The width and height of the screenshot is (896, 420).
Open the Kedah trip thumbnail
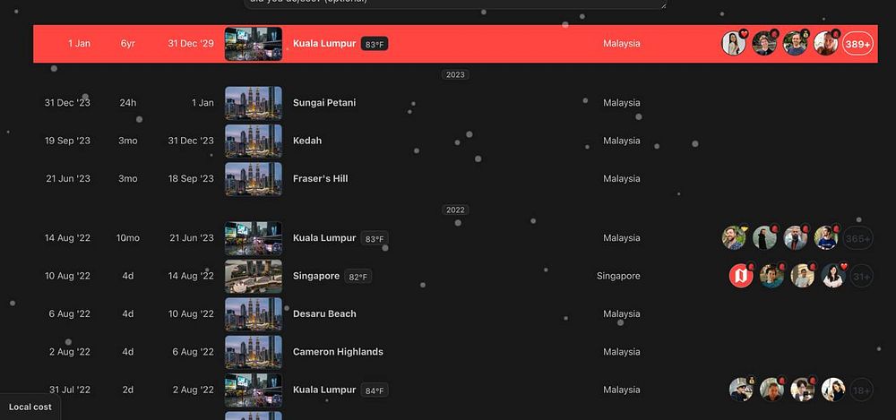(x=254, y=141)
